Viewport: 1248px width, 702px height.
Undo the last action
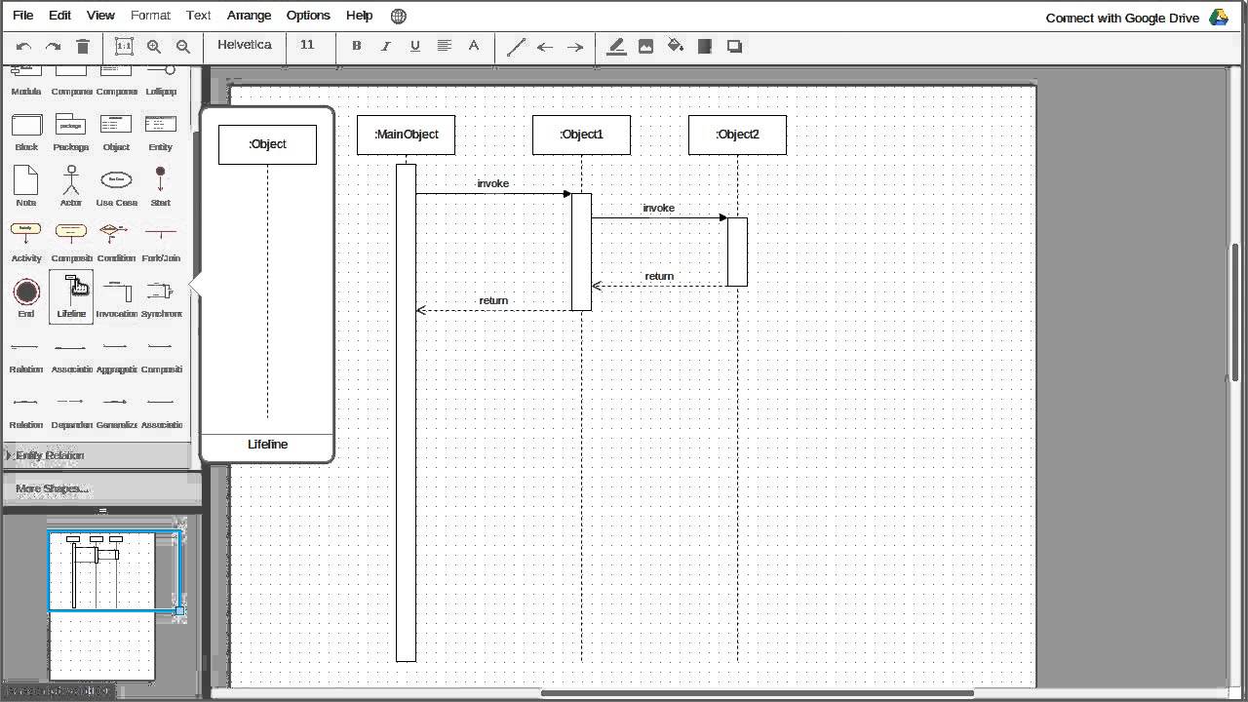23,46
